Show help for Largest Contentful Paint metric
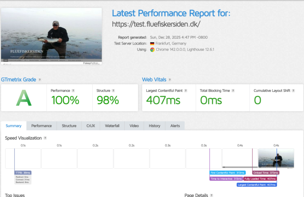 click(186, 91)
